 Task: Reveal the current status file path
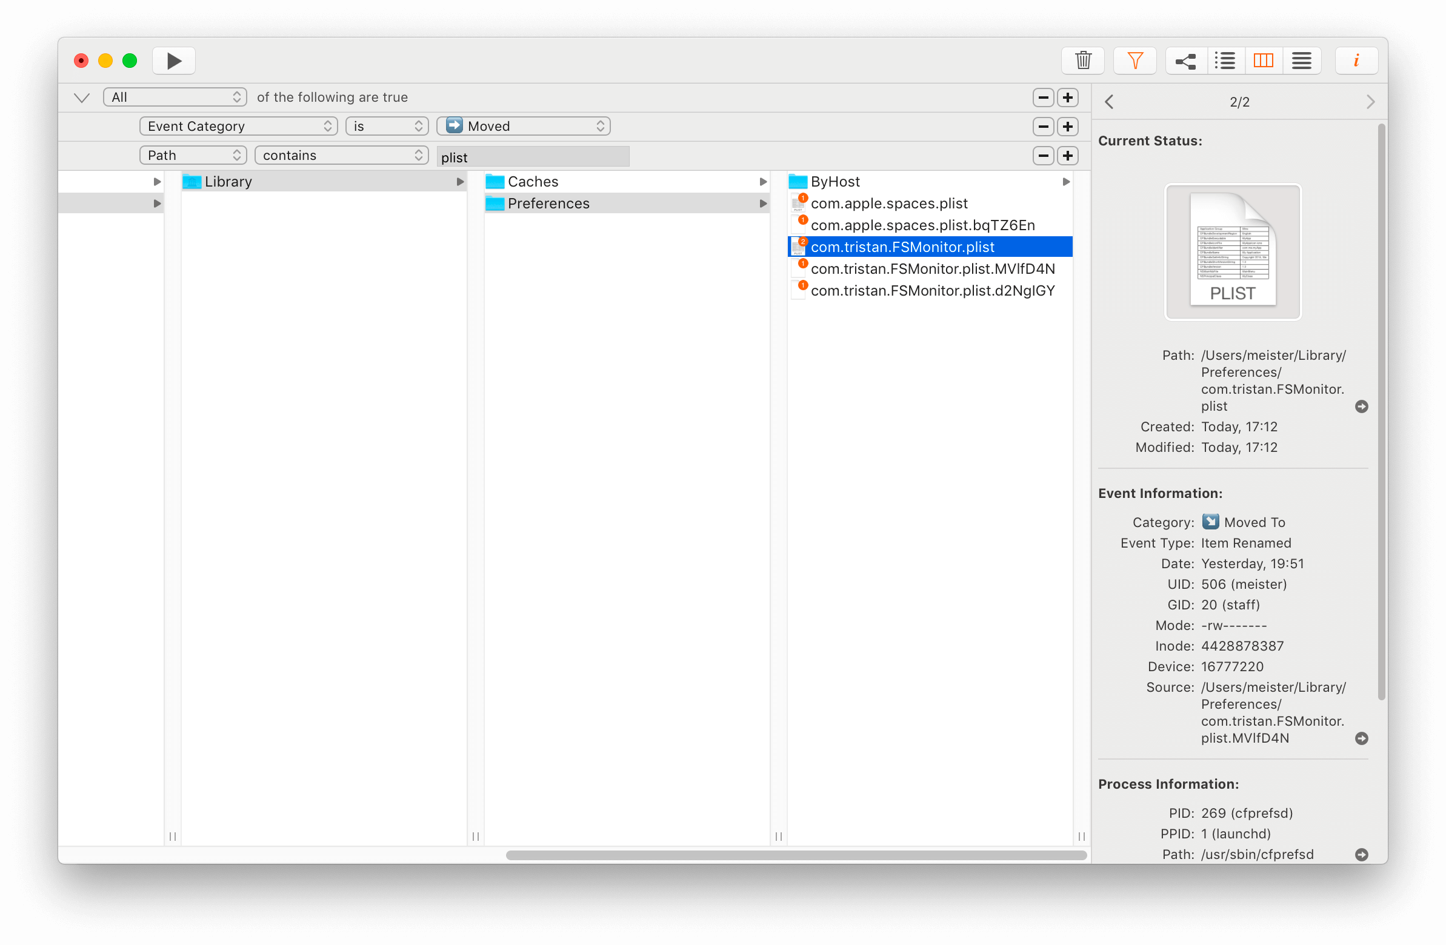point(1362,406)
